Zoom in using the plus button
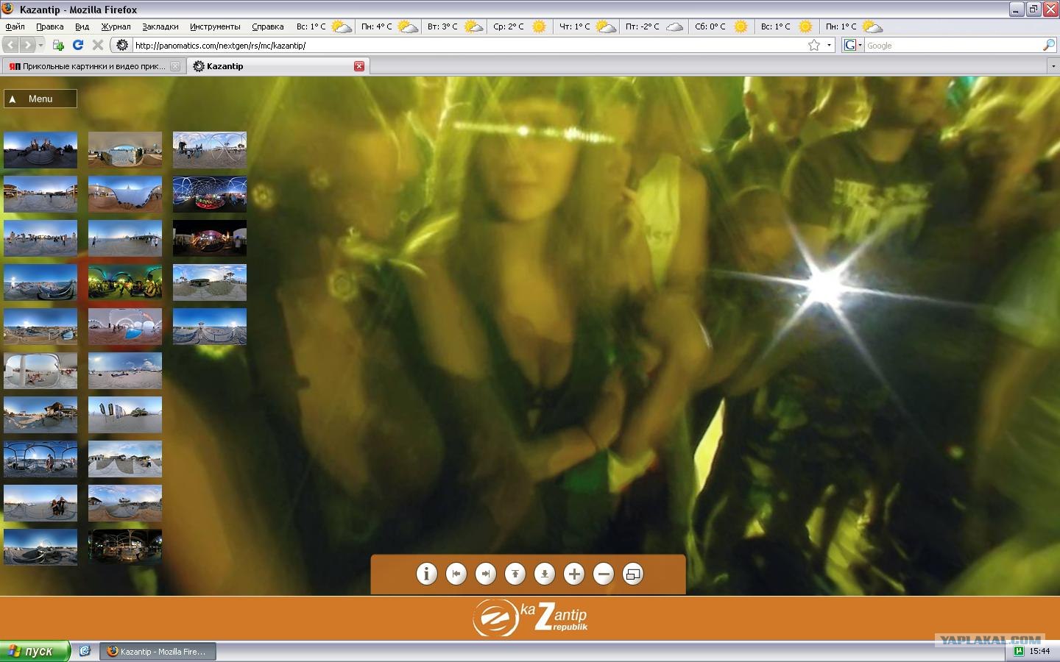The image size is (1060, 662). (x=573, y=574)
